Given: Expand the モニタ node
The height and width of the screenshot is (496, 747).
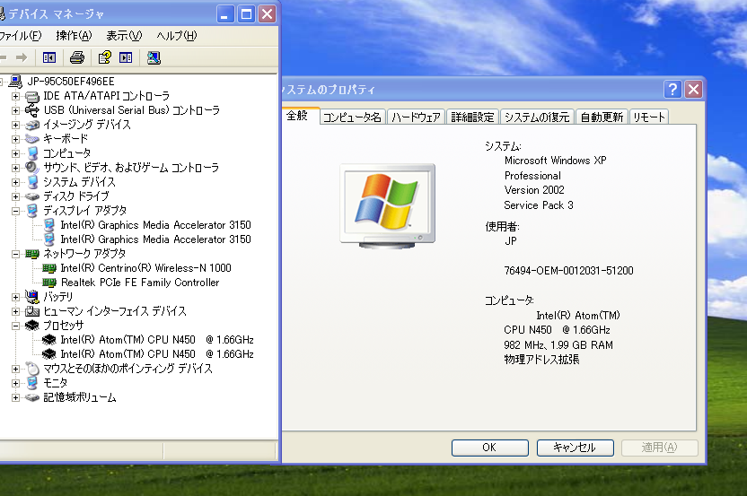Looking at the screenshot, I should coord(16,383).
